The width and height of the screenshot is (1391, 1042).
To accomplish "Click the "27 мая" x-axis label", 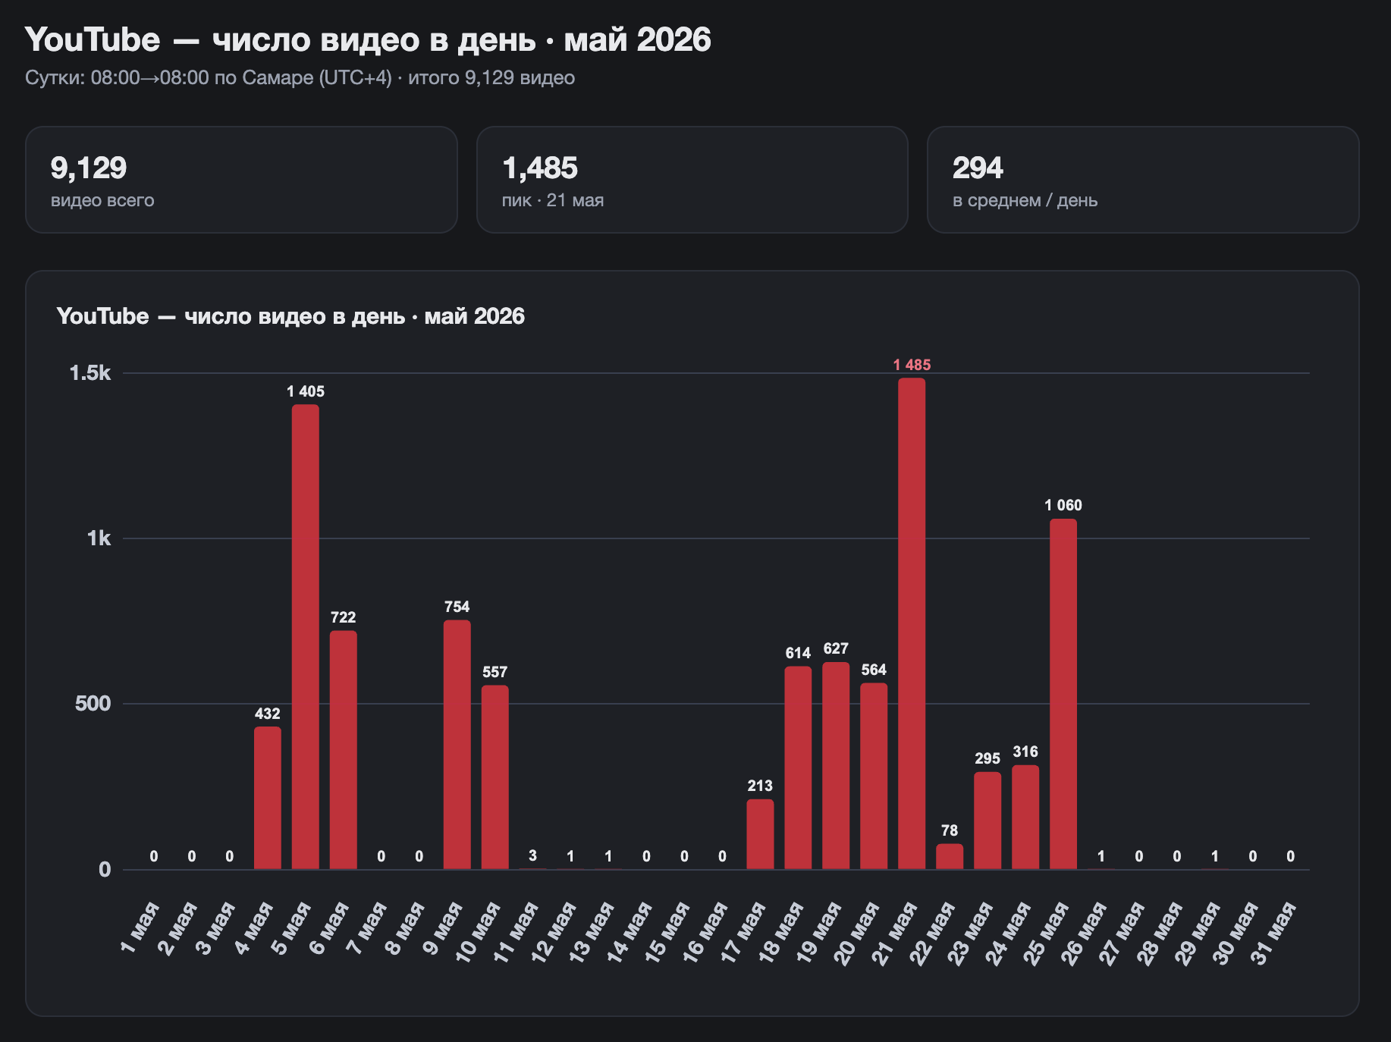I will (1123, 931).
